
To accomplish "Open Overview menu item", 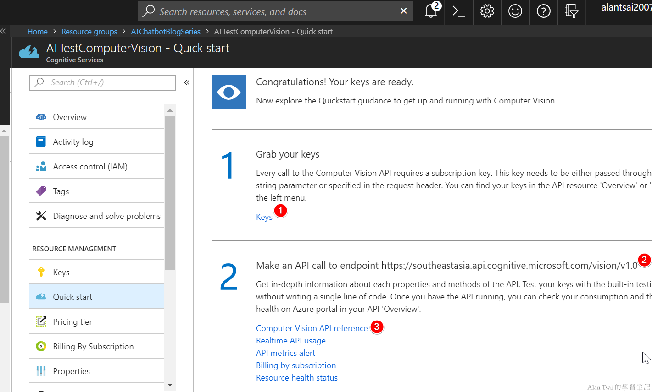I will pos(96,117).
